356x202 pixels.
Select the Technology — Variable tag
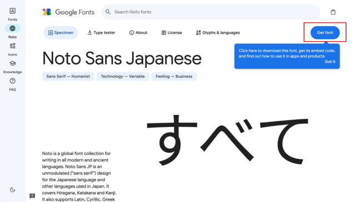(123, 77)
